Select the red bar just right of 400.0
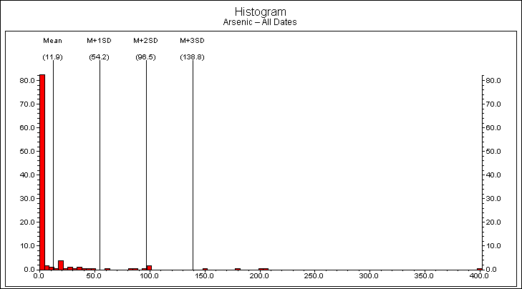 [x=479, y=269]
